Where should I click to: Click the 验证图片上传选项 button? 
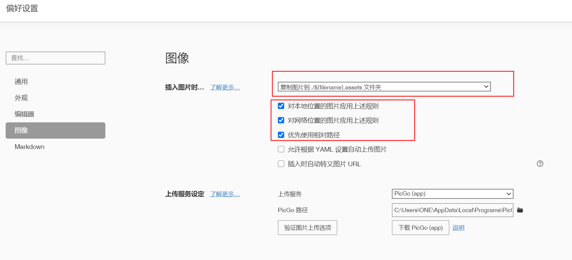pyautogui.click(x=307, y=228)
